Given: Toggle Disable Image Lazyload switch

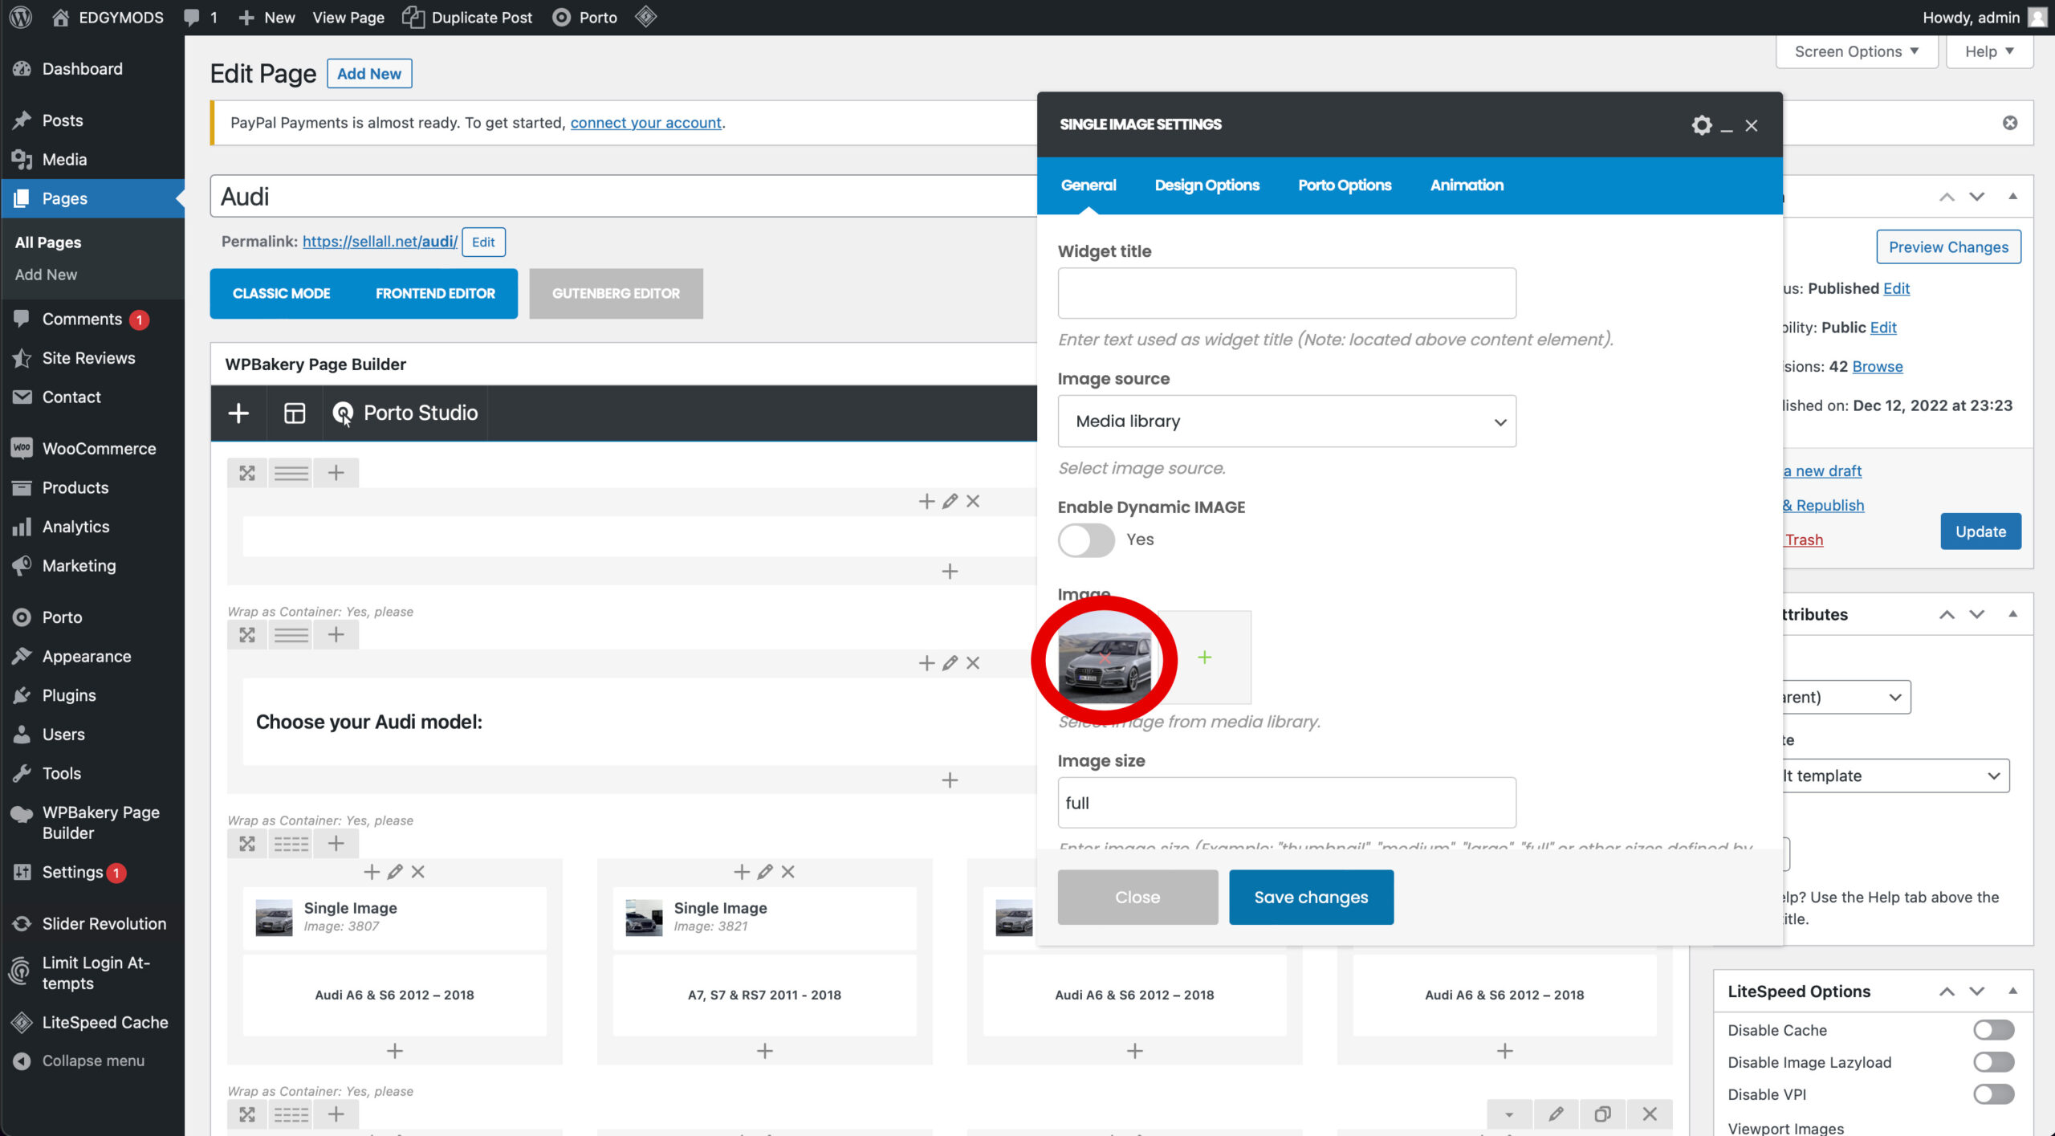Looking at the screenshot, I should tap(1994, 1062).
